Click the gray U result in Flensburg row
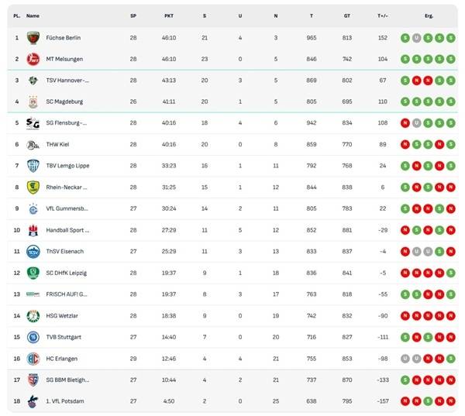The width and height of the screenshot is (465, 416). (416, 123)
